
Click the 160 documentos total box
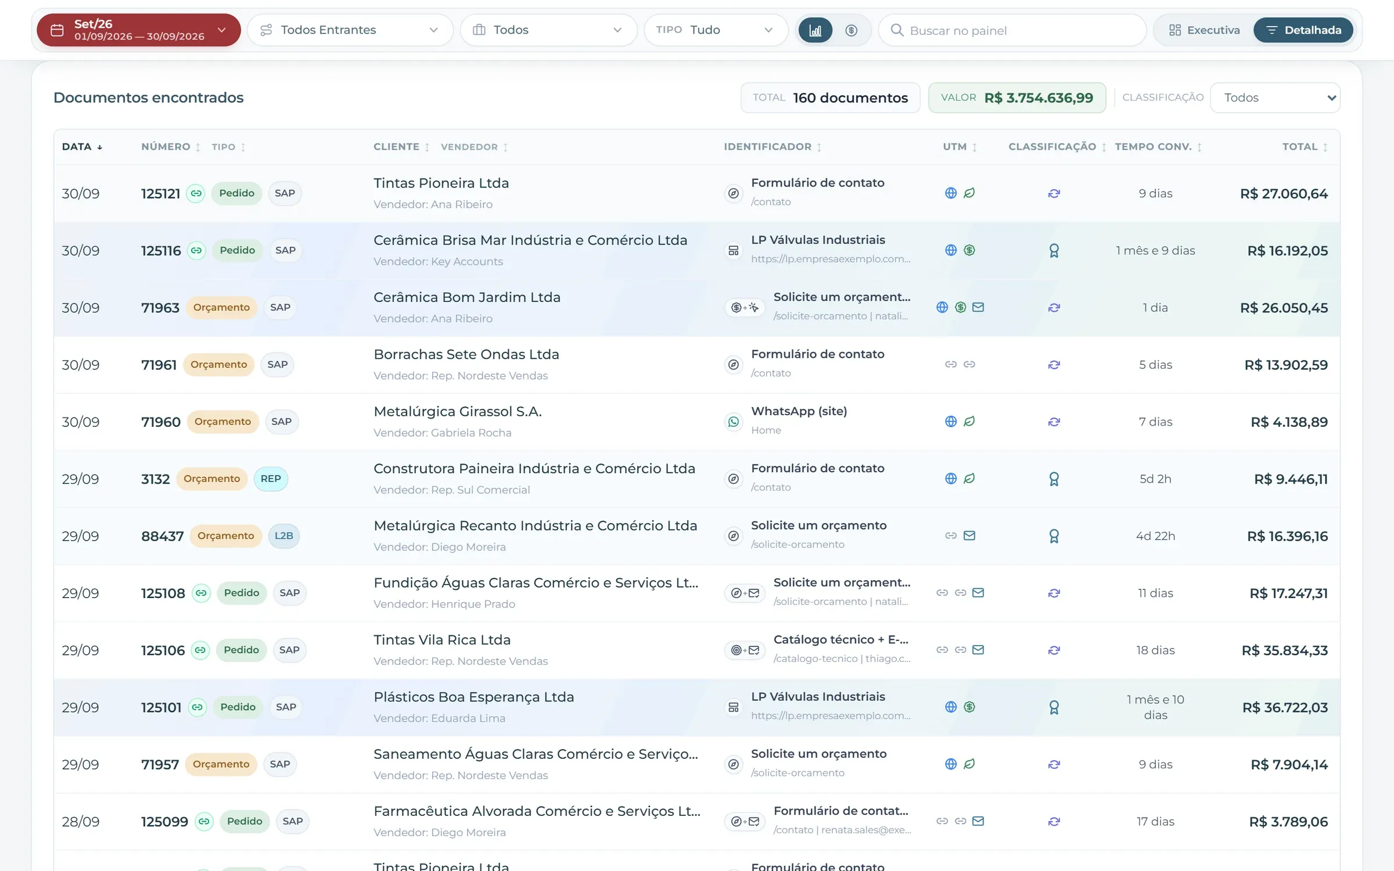(830, 98)
